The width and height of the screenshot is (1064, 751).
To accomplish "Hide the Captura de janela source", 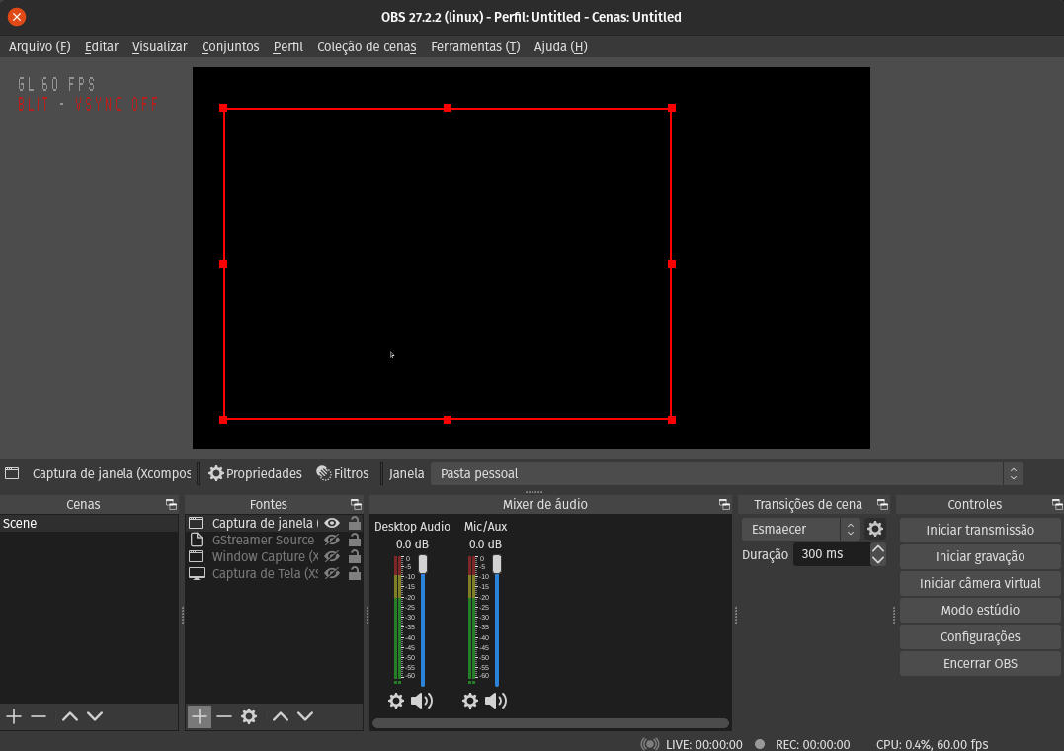I will [332, 524].
